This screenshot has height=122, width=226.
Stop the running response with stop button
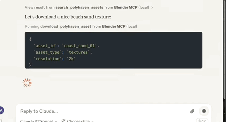(204, 111)
